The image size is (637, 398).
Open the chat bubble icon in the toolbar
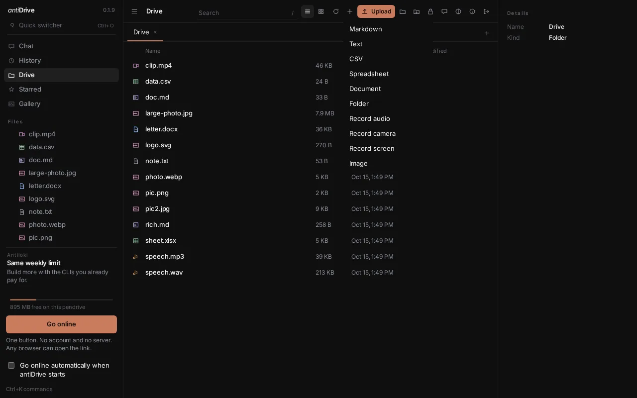coord(444,11)
